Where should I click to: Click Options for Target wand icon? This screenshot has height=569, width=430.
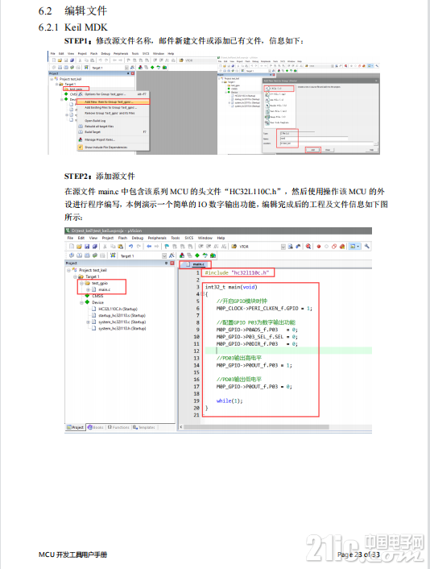click(x=172, y=255)
